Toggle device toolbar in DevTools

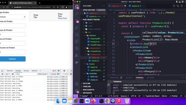pyautogui.click(x=2, y=71)
